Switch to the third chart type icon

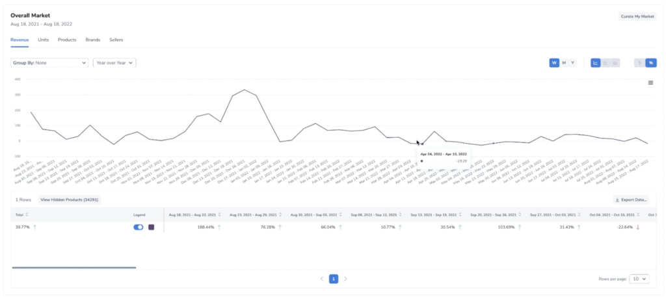[615, 63]
